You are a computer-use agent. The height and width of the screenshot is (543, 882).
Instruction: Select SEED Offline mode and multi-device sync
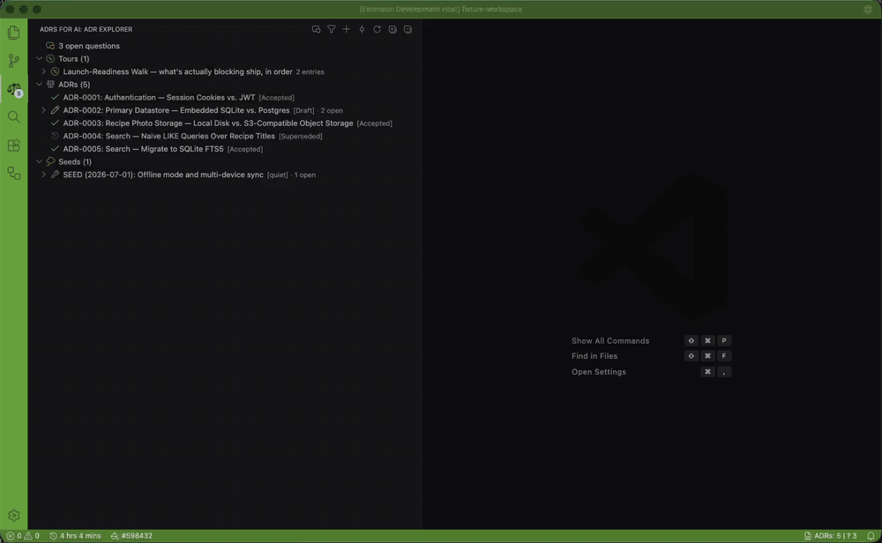click(x=163, y=175)
